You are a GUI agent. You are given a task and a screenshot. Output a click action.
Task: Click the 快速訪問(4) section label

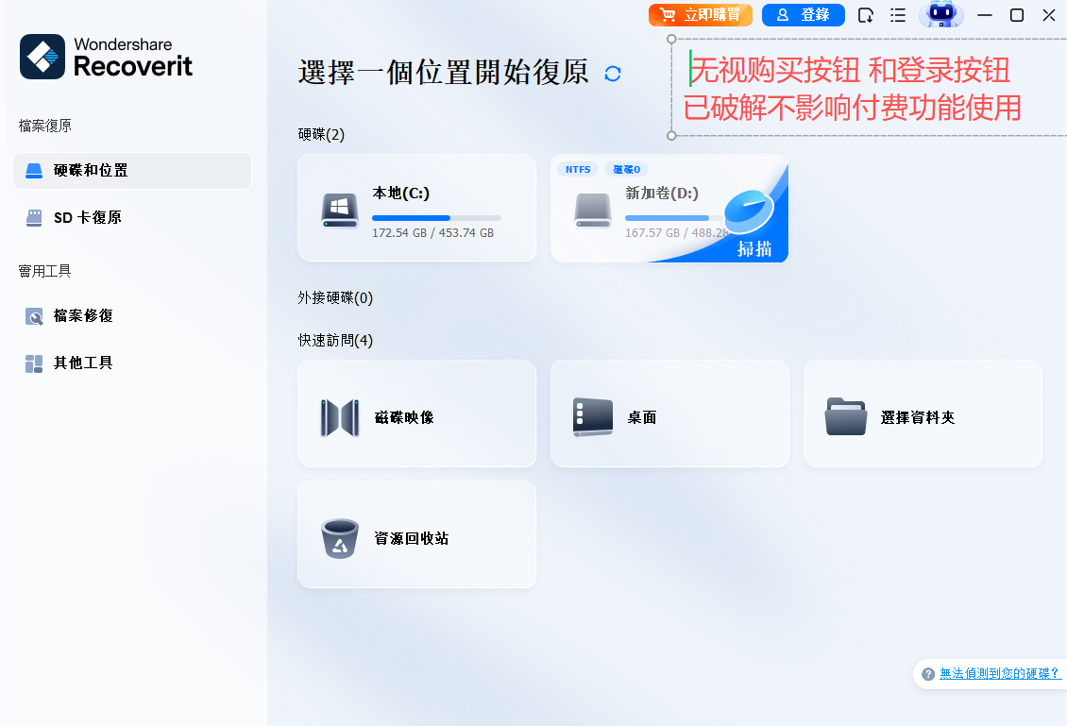(335, 340)
